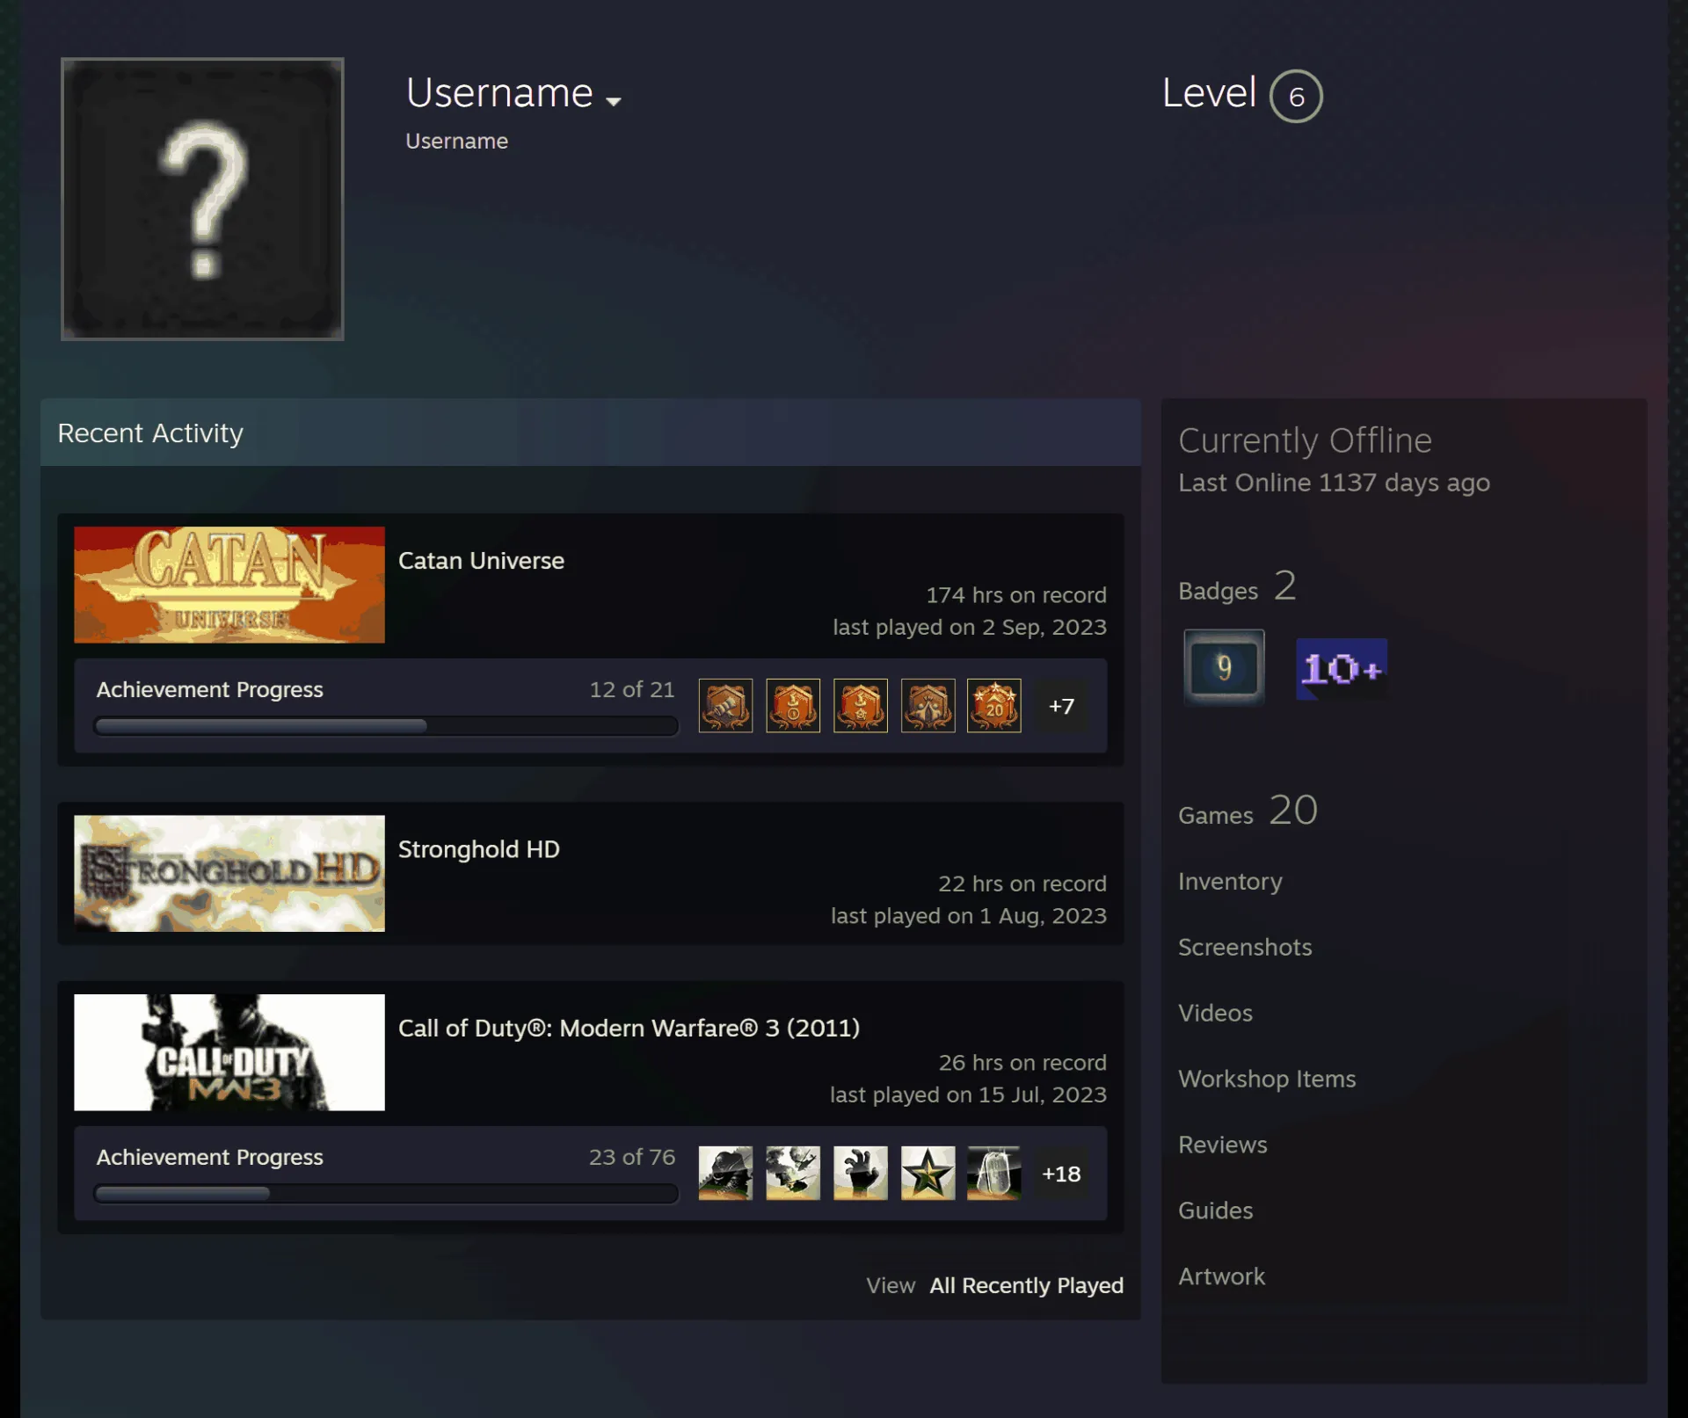Open All Recently Played link
This screenshot has width=1688, height=1418.
1026,1285
